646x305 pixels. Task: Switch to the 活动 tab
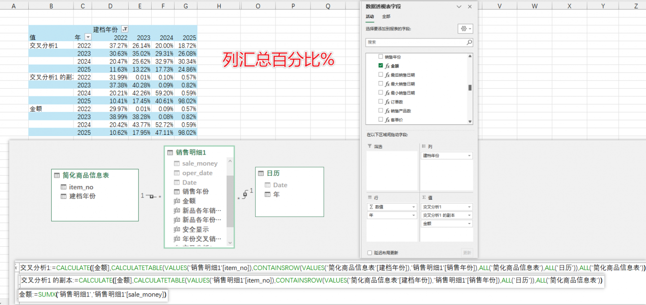coord(370,17)
